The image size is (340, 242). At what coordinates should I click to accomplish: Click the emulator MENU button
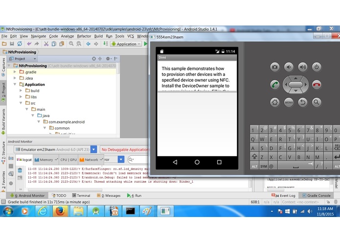tap(289, 102)
